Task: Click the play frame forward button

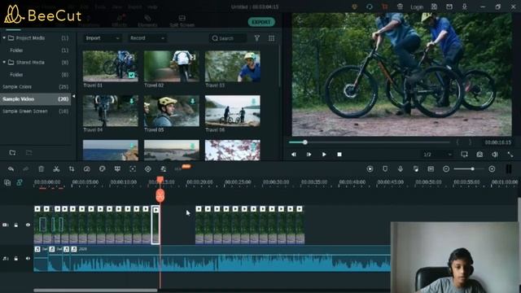Action: point(309,155)
